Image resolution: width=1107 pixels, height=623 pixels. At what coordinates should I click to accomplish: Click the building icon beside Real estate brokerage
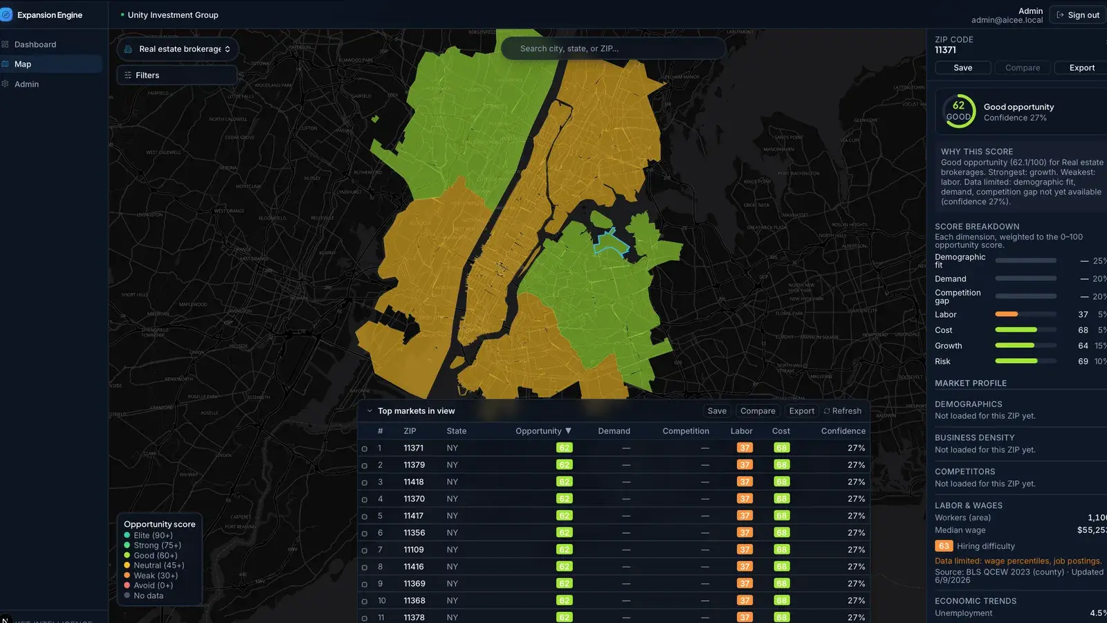[128, 49]
